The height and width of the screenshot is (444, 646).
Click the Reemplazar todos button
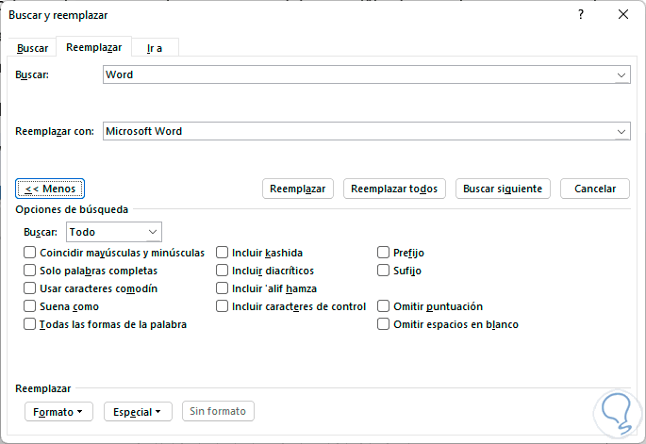point(394,189)
